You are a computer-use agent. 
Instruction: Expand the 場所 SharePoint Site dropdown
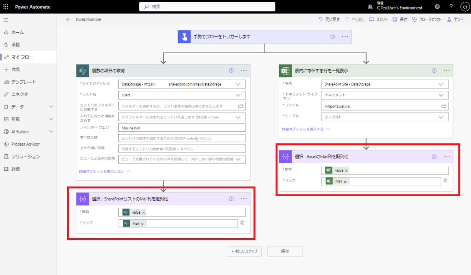[x=441, y=84]
